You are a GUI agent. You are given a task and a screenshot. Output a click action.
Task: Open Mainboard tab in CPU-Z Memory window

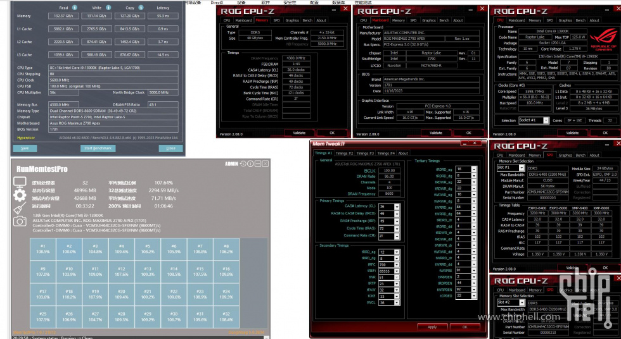coord(243,20)
